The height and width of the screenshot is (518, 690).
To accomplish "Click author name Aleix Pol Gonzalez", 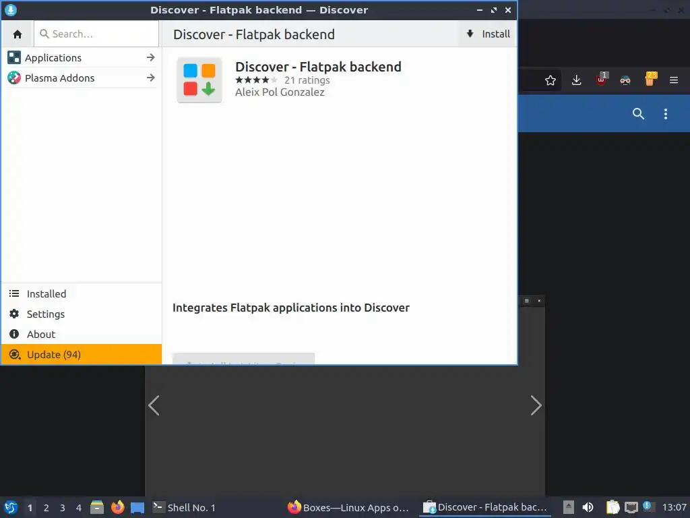I will [x=280, y=92].
